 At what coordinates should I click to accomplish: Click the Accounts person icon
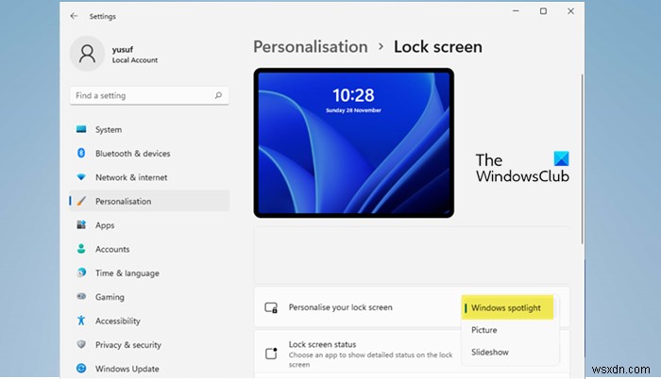tap(81, 249)
